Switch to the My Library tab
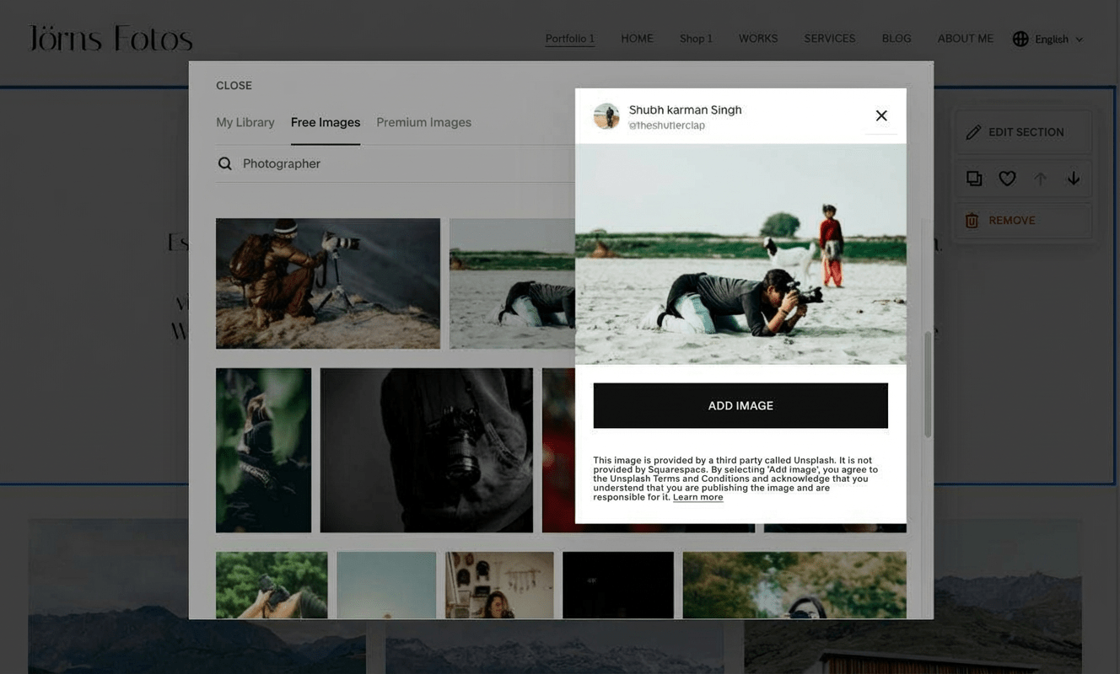This screenshot has height=674, width=1120. coord(245,122)
